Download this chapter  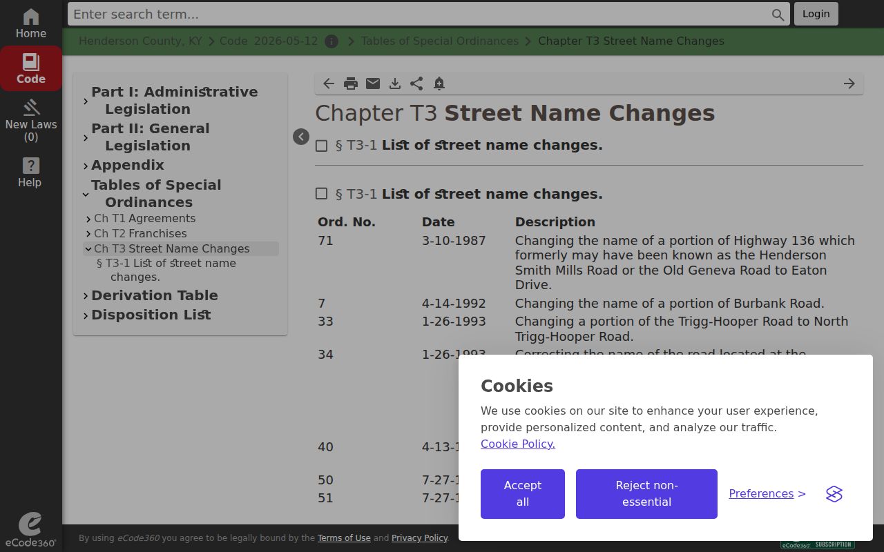point(395,83)
